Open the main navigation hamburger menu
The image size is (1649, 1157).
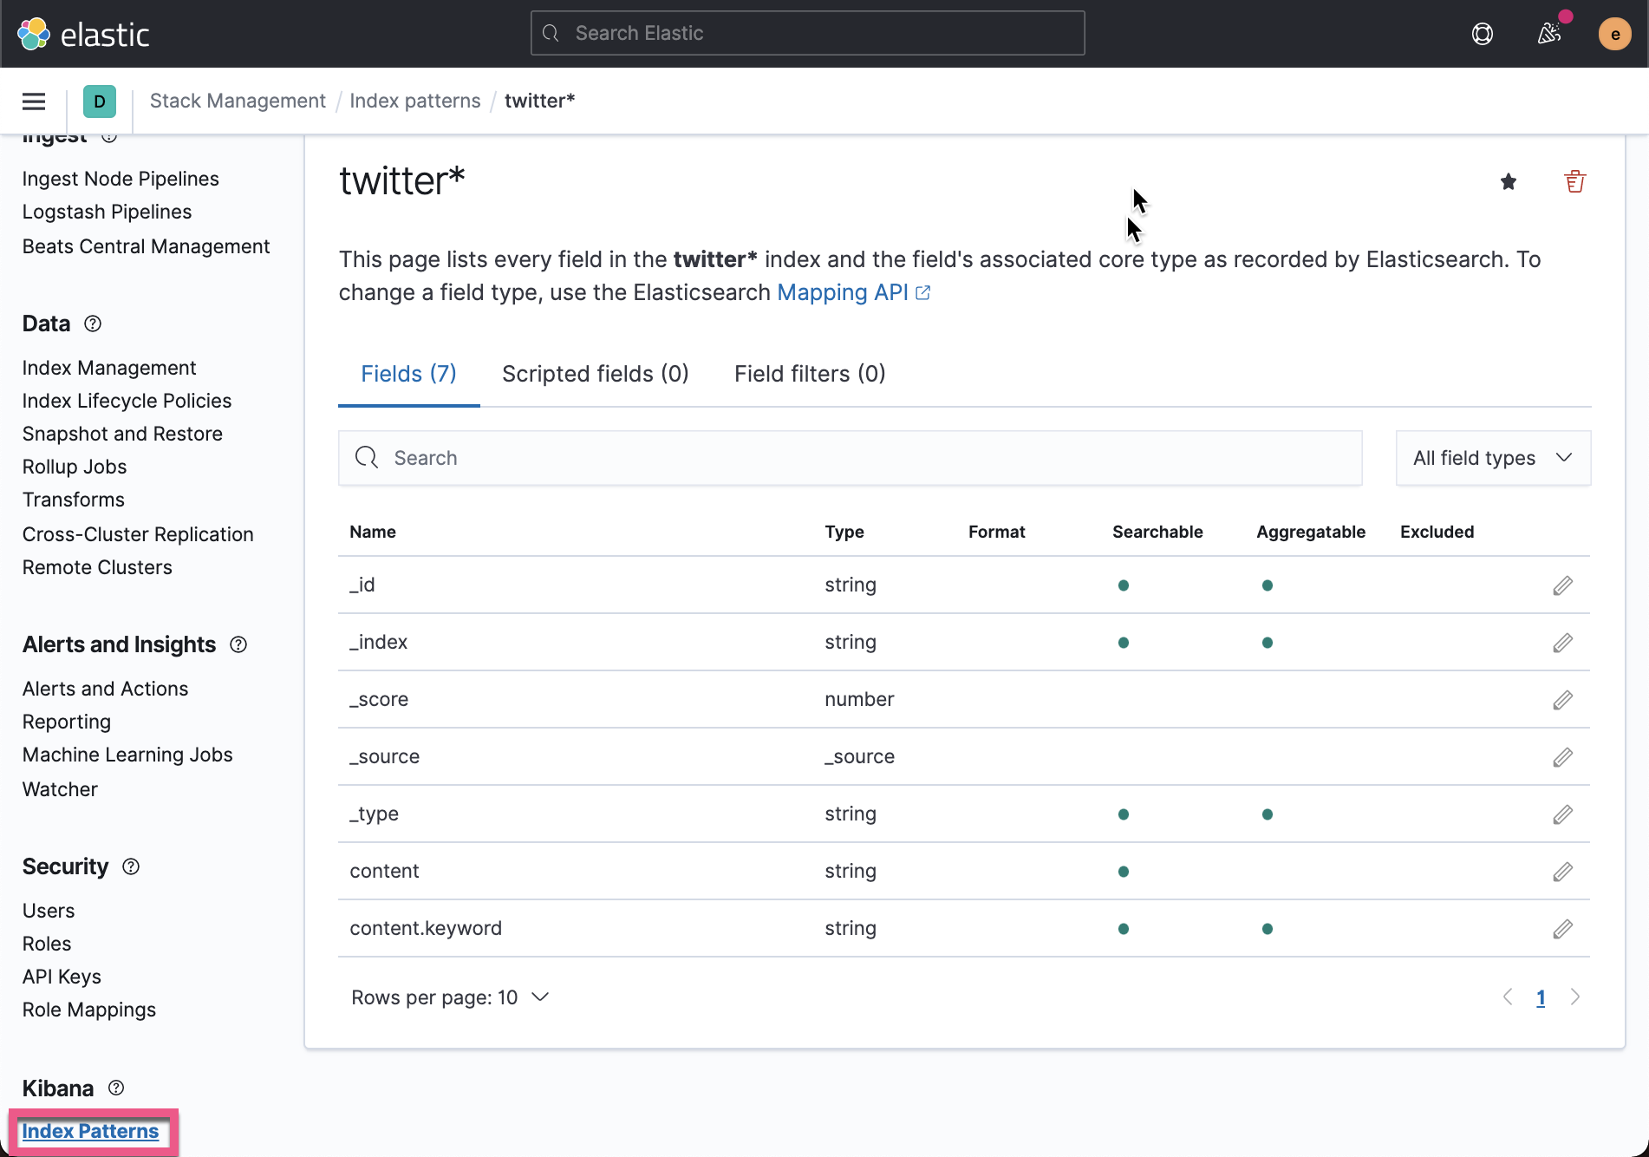(x=33, y=101)
